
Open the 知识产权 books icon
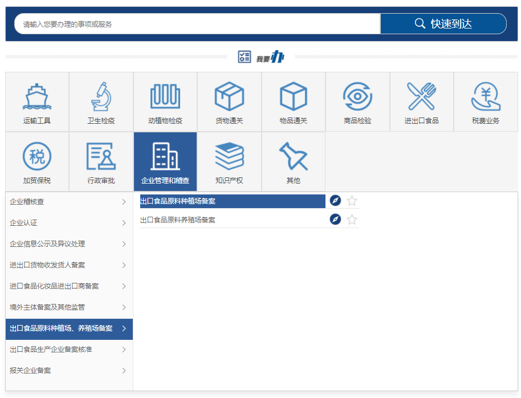click(x=229, y=157)
